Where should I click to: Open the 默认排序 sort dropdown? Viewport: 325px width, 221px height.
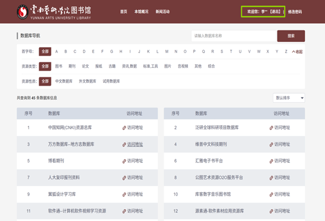click(289, 97)
